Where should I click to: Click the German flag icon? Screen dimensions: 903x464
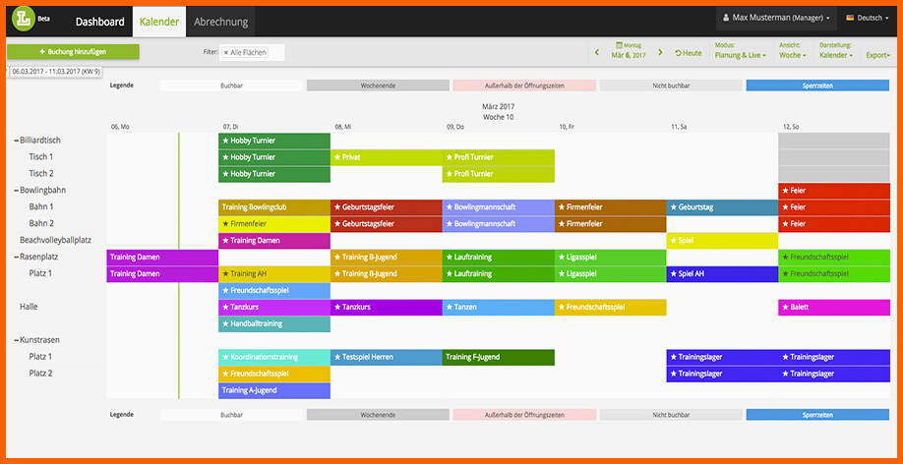(850, 18)
